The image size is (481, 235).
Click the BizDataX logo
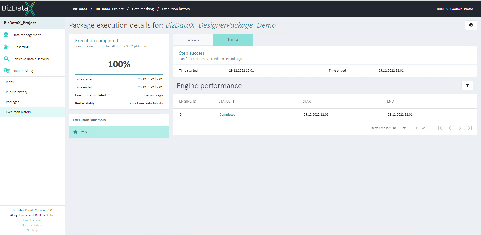(18, 8)
